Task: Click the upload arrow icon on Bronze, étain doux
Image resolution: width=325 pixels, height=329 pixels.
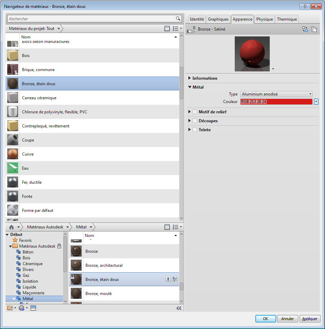Action: [x=168, y=279]
